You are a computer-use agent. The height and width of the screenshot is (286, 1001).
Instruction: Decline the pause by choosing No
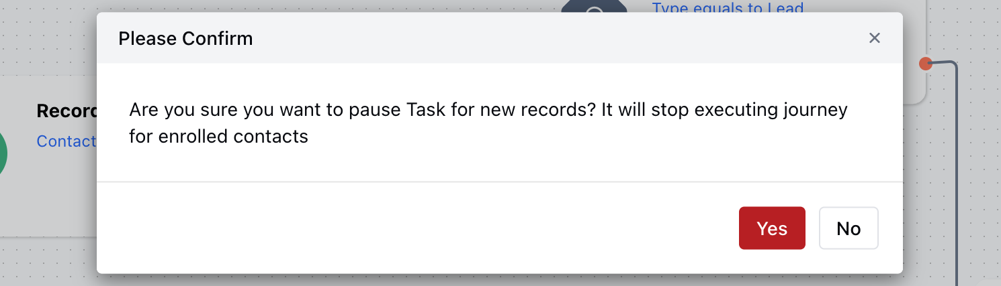[848, 228]
